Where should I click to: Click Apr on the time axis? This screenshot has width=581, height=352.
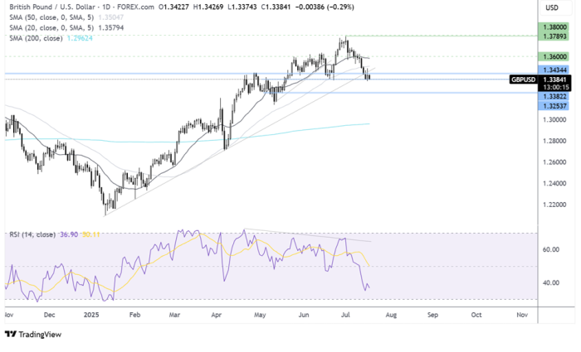(217, 315)
